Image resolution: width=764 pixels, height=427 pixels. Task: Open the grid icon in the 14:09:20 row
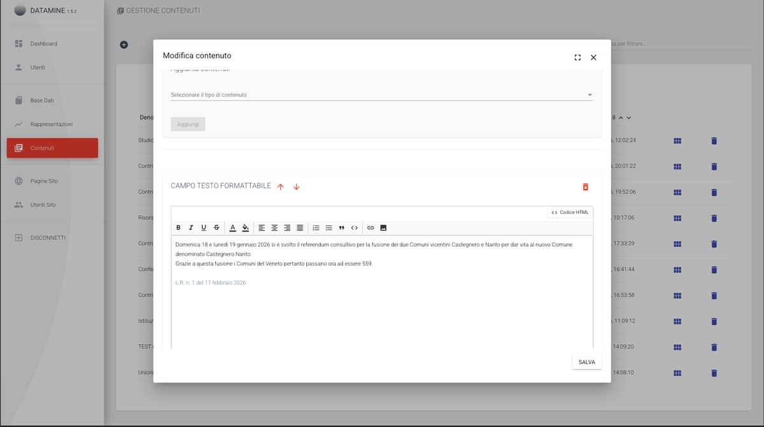[677, 347]
